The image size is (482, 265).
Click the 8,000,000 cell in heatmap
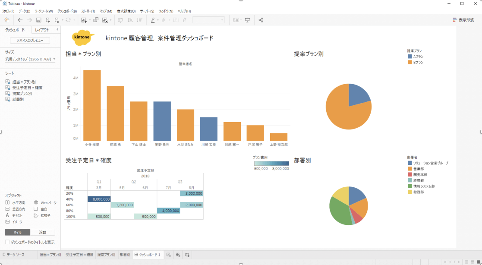point(99,199)
